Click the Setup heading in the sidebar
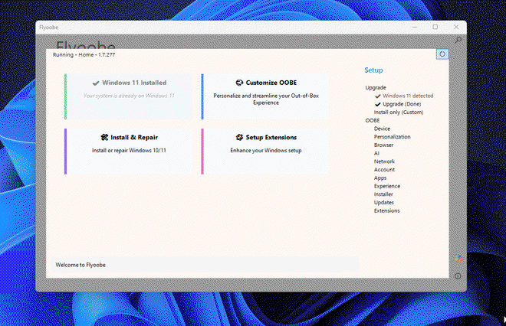The image size is (506, 326). coord(373,70)
